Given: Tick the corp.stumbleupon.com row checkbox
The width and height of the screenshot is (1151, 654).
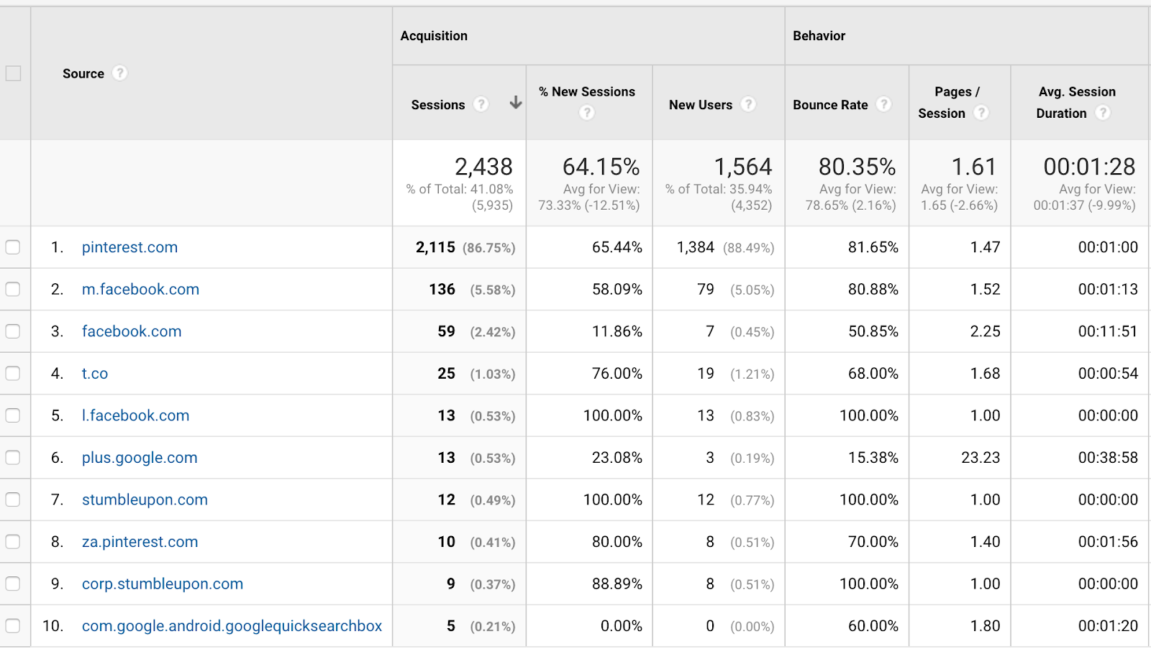Looking at the screenshot, I should click(x=13, y=584).
